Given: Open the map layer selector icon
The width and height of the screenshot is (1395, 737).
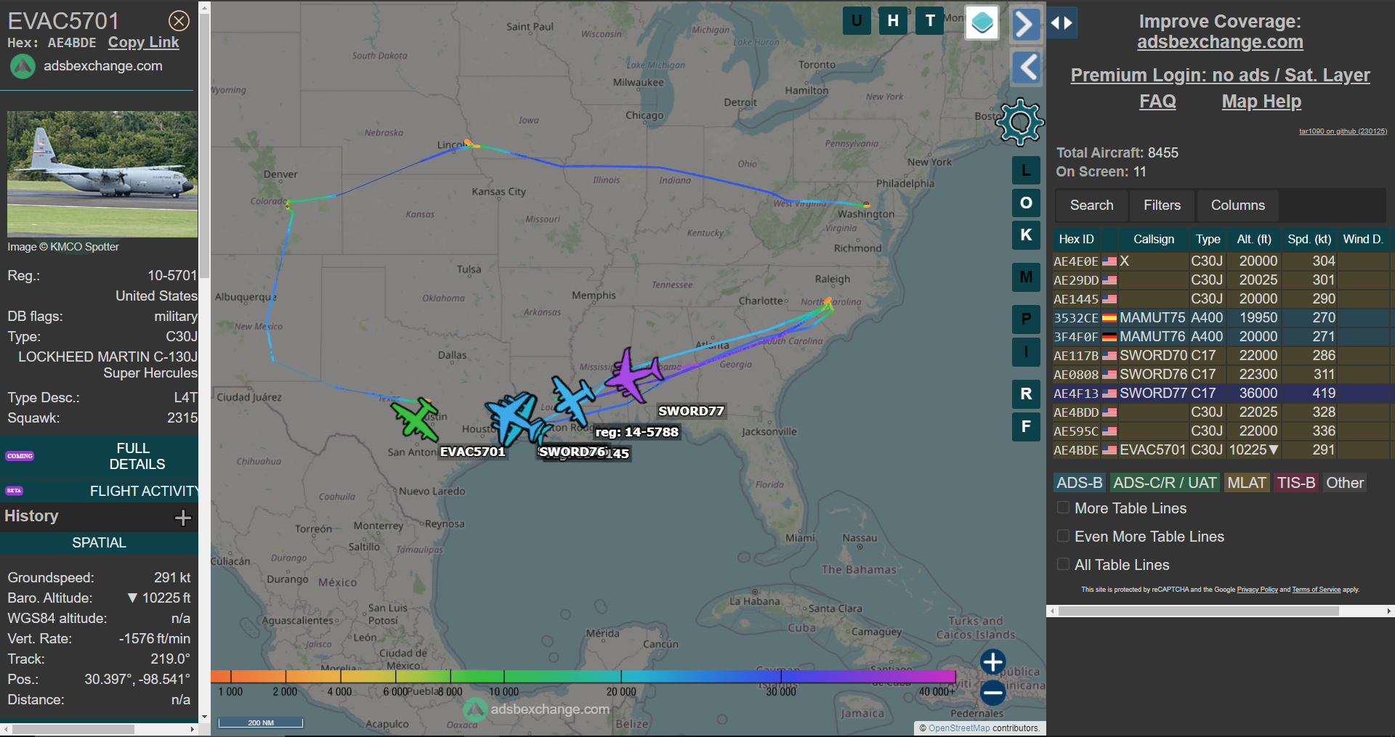Looking at the screenshot, I should pos(982,23).
